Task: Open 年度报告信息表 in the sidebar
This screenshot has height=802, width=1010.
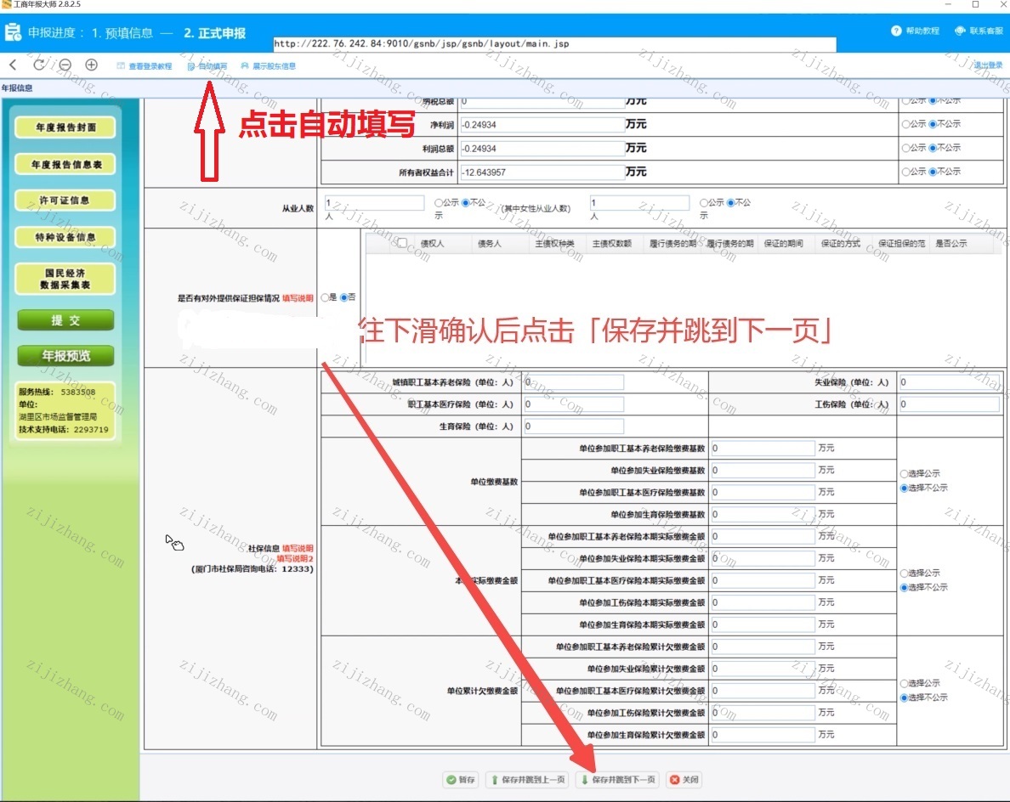Action: tap(65, 164)
